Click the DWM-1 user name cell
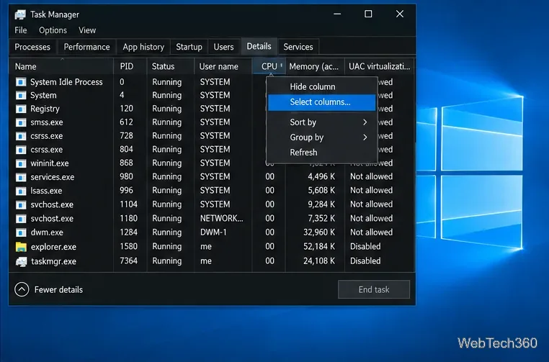549x362 pixels. pos(213,232)
